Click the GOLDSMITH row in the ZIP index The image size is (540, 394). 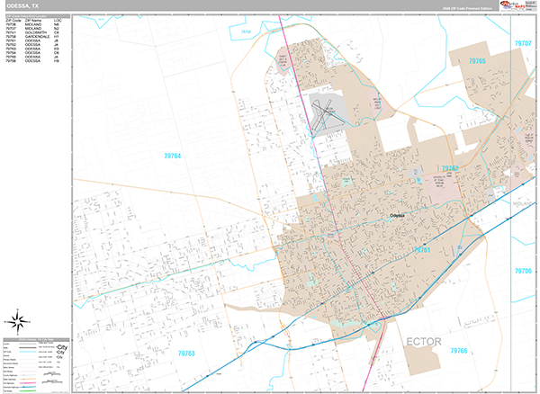point(37,32)
